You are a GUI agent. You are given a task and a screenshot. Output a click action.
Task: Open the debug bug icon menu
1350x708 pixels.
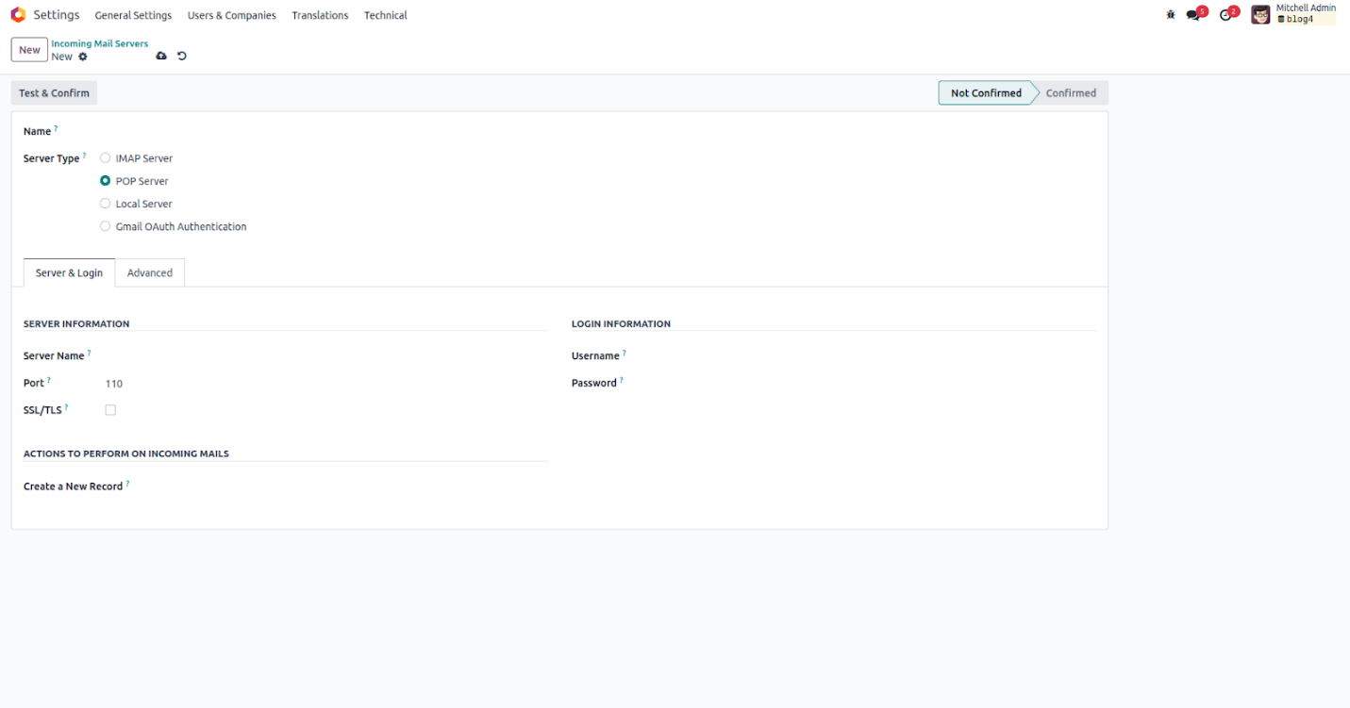coord(1171,15)
